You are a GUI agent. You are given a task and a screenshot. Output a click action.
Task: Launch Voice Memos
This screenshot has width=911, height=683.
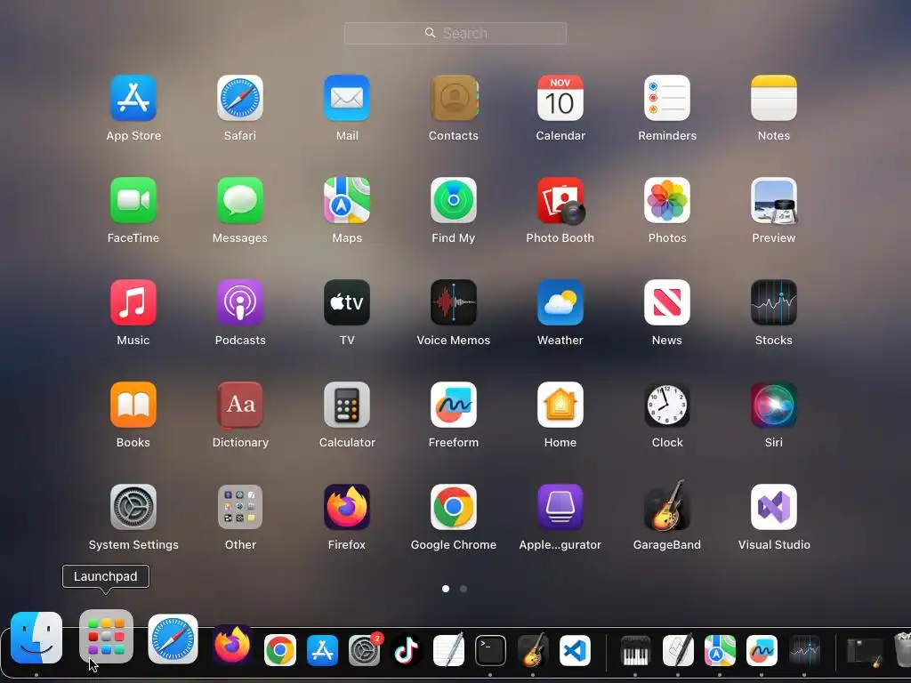point(454,302)
